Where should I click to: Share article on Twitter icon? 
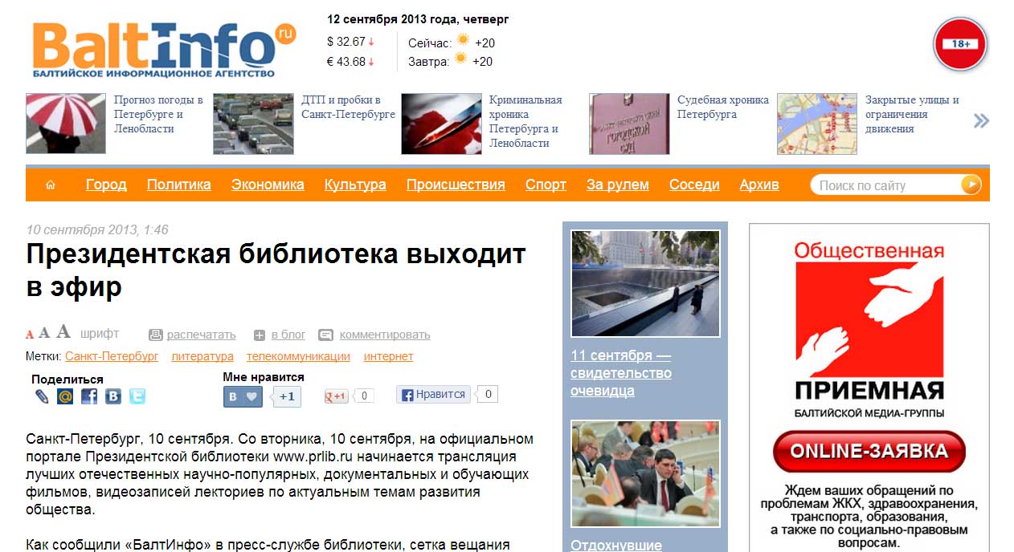(x=137, y=396)
